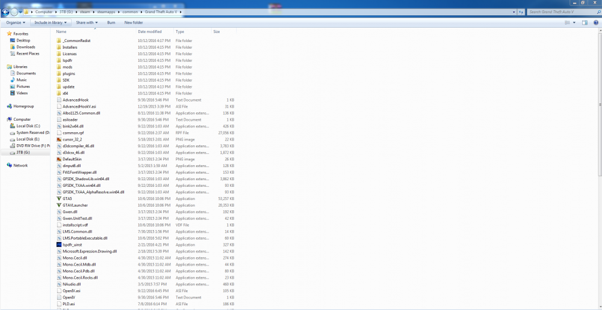
Task: Open the Include in library dropdown
Action: point(51,23)
